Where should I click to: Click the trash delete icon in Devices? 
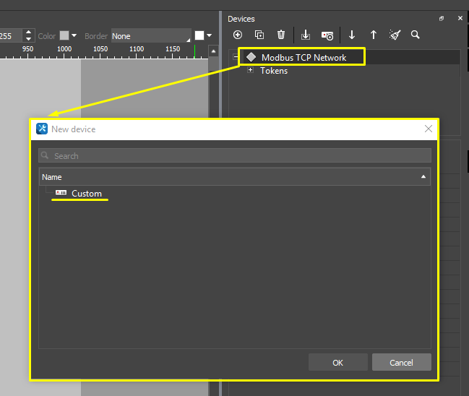281,35
